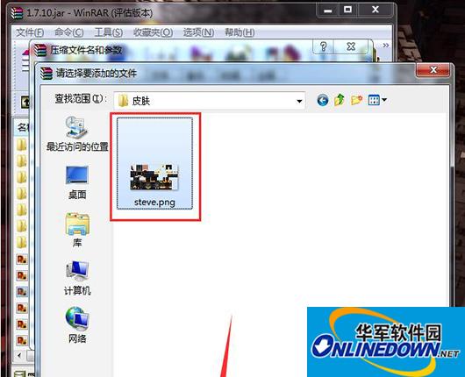Viewport: 465px width, 377px height.
Task: Open the 帮助(H) menu in WinRAR
Action: 240,32
